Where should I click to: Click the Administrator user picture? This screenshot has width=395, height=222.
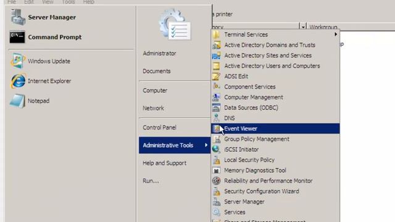tap(175, 25)
